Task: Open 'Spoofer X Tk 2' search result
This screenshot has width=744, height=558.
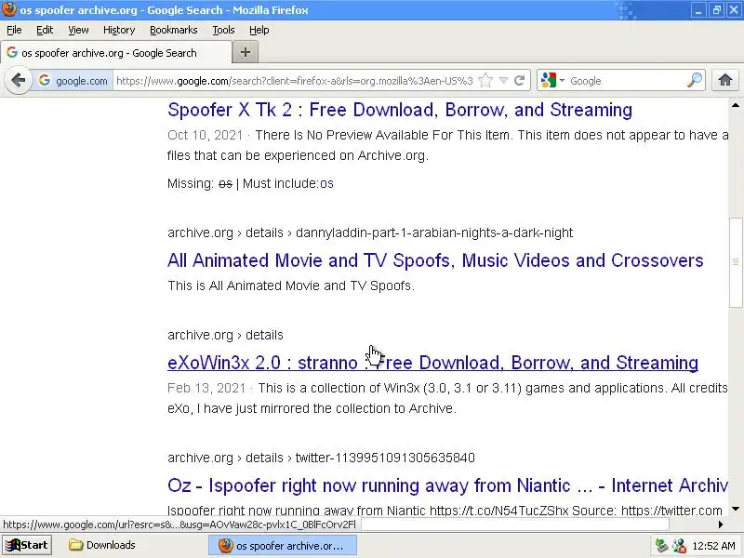Action: [400, 110]
